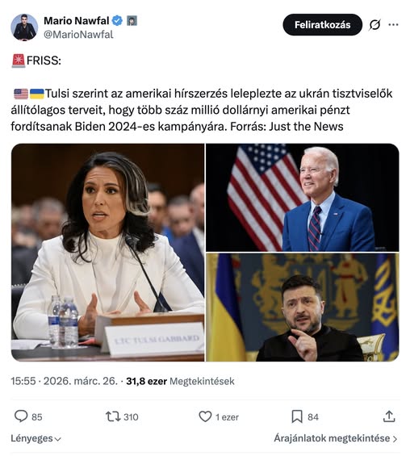Open the @MarioNawfal handle

click(78, 35)
